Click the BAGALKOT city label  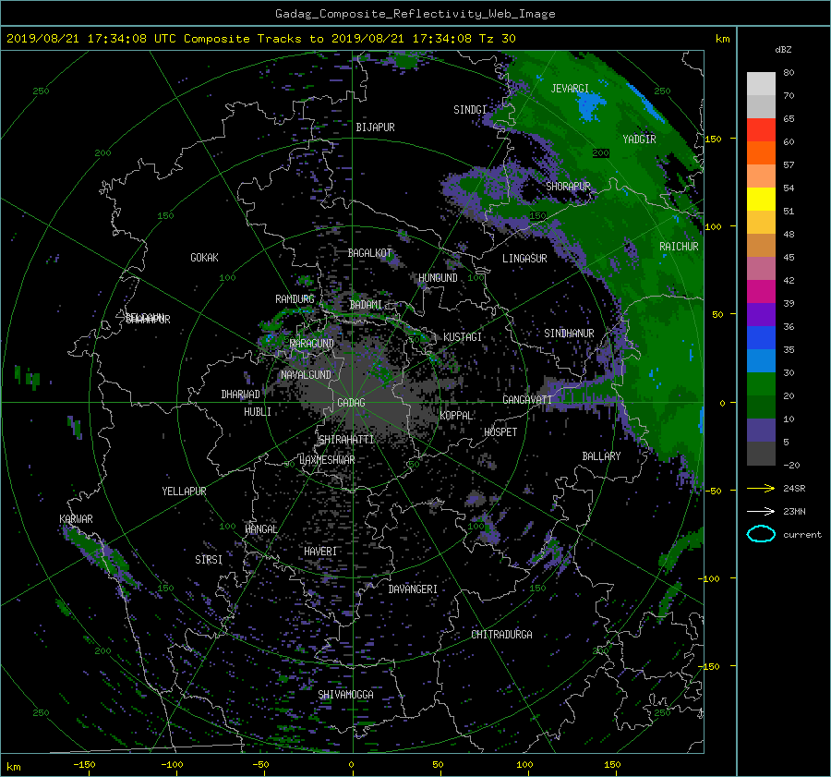[369, 253]
